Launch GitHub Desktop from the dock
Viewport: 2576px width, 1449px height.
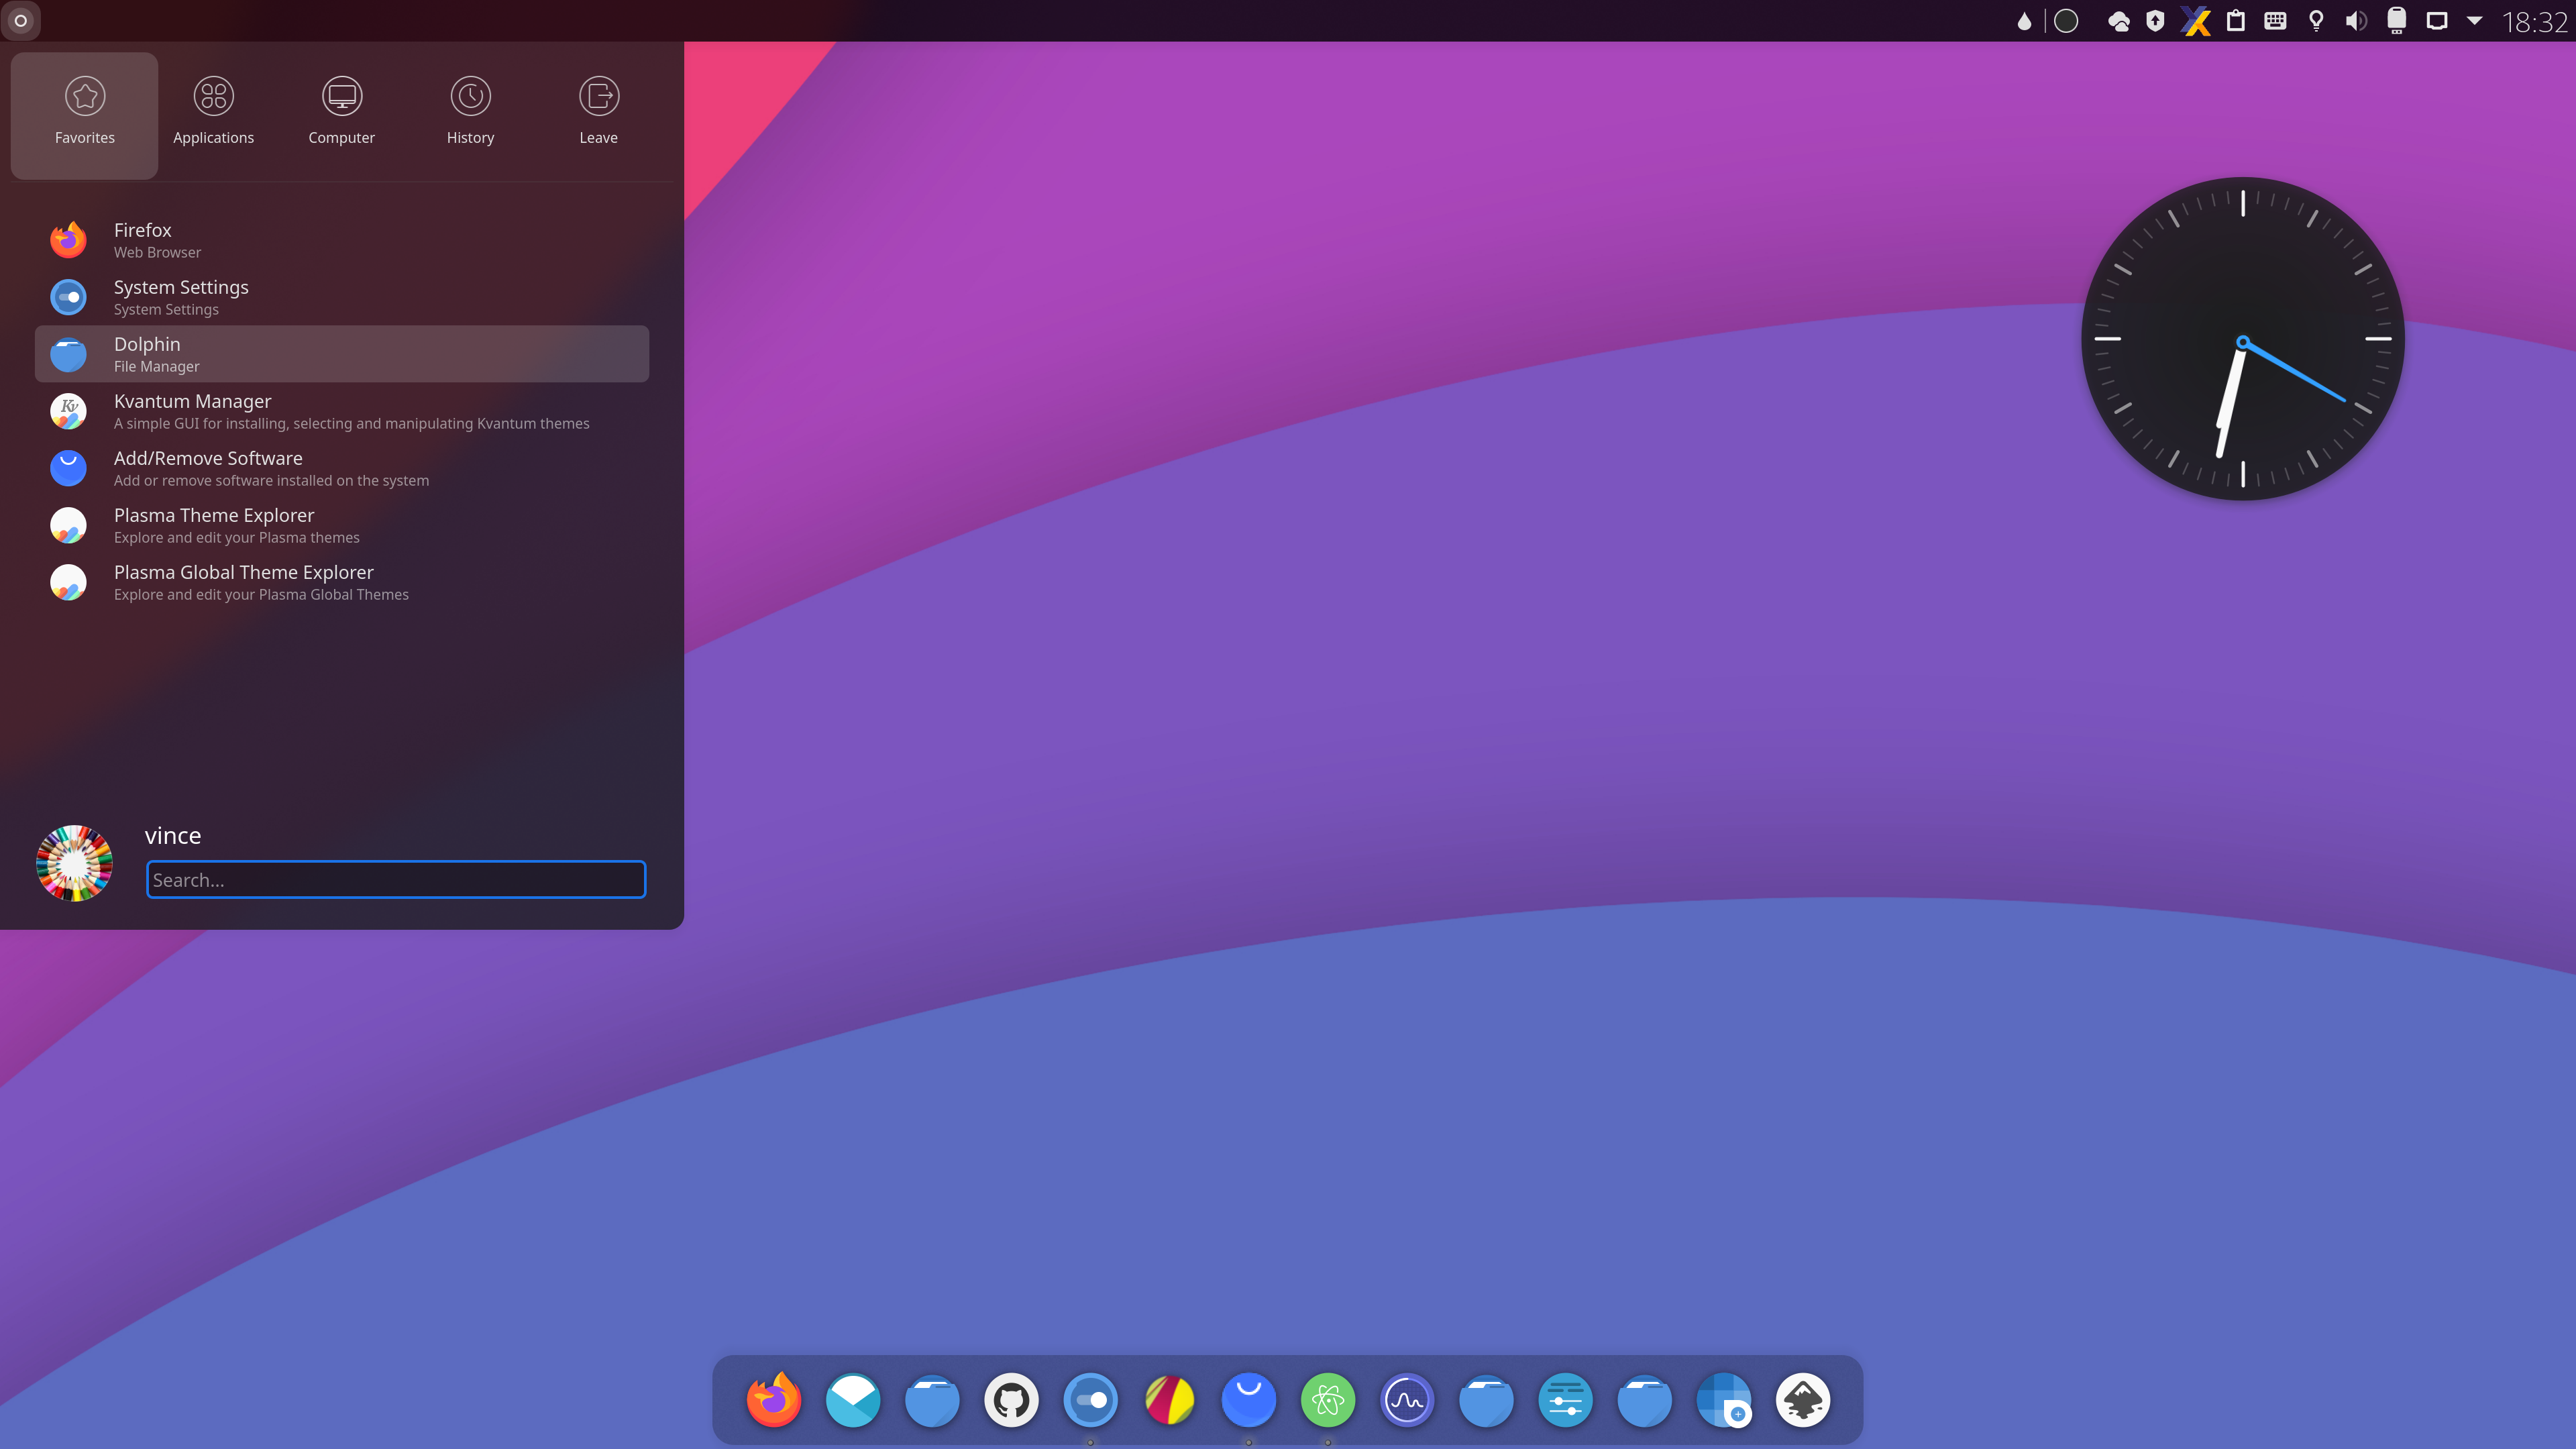tap(1011, 1400)
